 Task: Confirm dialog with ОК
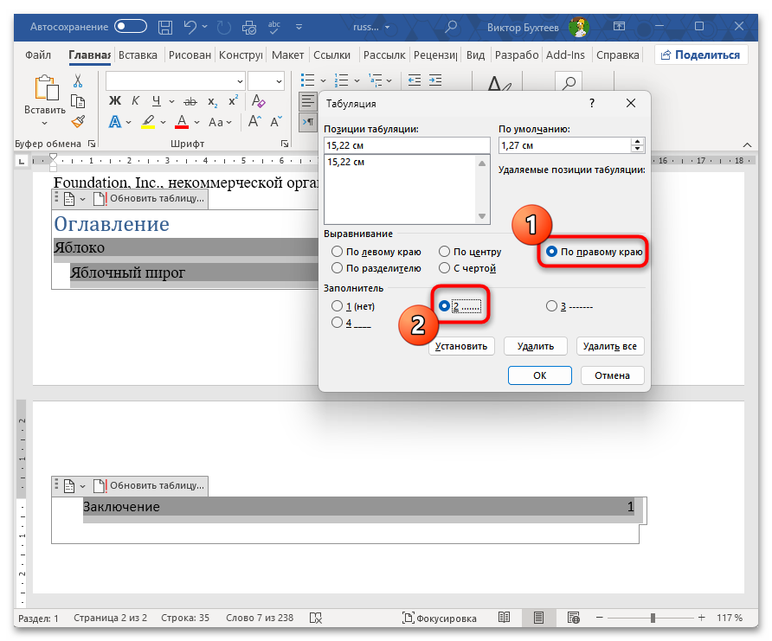539,375
